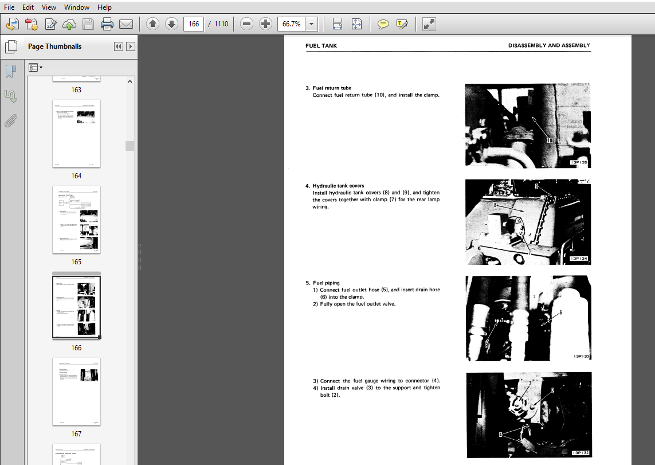Go to next page with down arrow
Viewport: 655px width, 465px height.
[x=171, y=24]
